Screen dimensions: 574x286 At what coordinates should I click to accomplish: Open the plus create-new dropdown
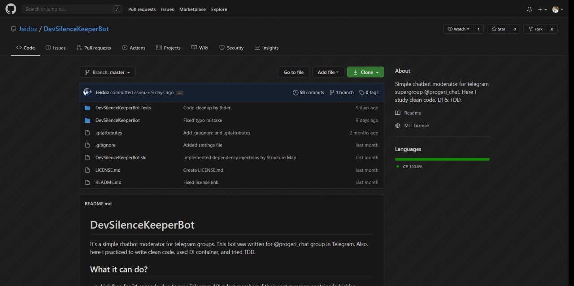click(542, 9)
